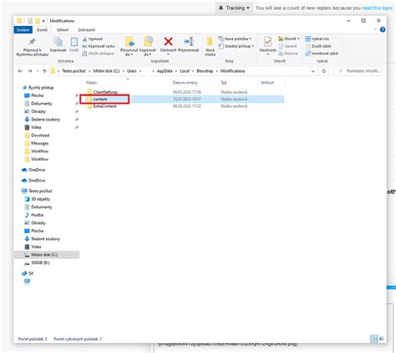Image resolution: width=396 pixels, height=353 pixels.
Task: Select the ClientSettings folder
Action: pos(105,92)
